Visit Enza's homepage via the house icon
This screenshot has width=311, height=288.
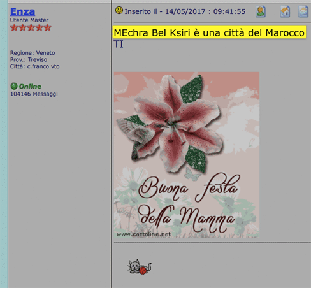coord(285,11)
